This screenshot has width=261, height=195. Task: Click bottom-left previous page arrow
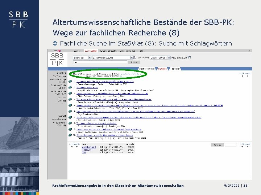(71, 147)
